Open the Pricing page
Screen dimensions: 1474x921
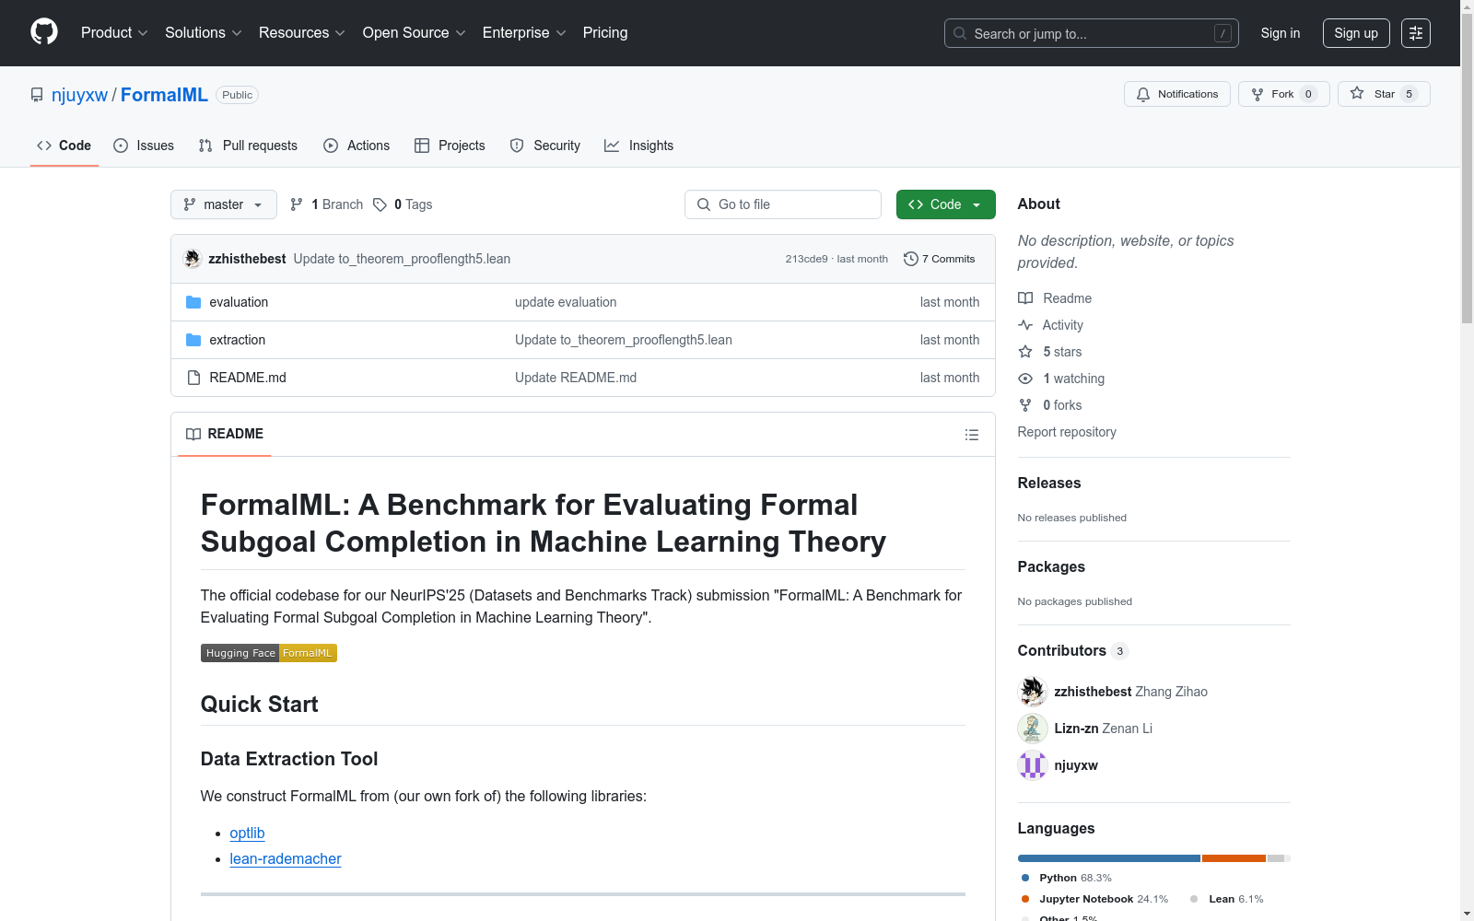click(605, 33)
